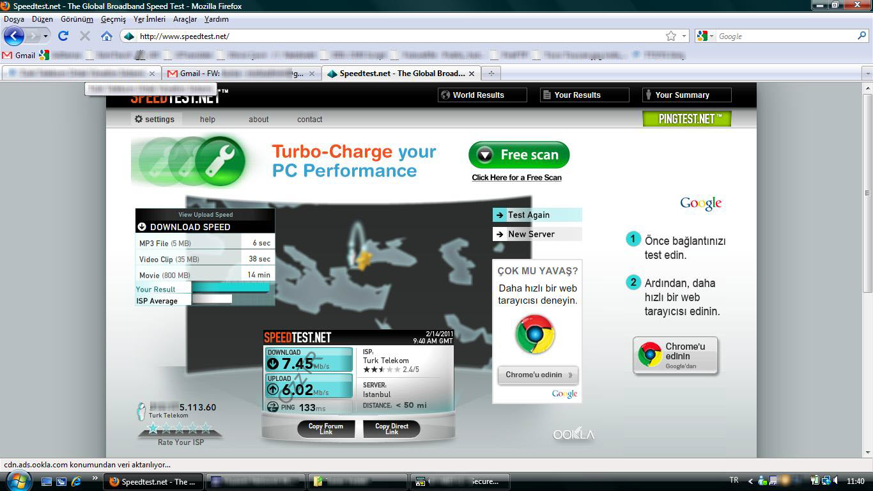Click the upload speed 6.02 result
Screen dimensions: 873x491
[x=309, y=386]
